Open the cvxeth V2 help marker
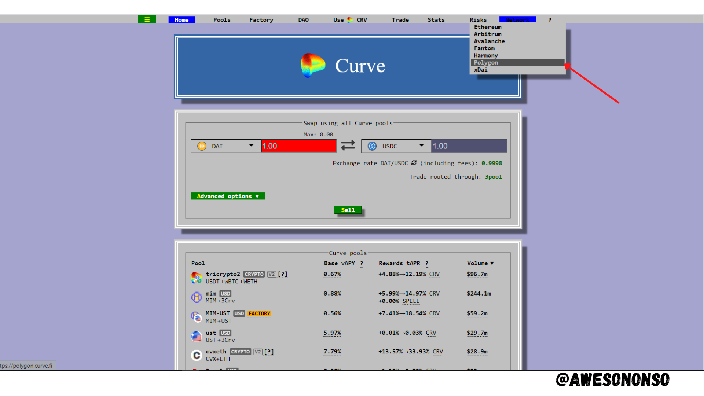Screen dimensions: 704x396 coord(269,352)
